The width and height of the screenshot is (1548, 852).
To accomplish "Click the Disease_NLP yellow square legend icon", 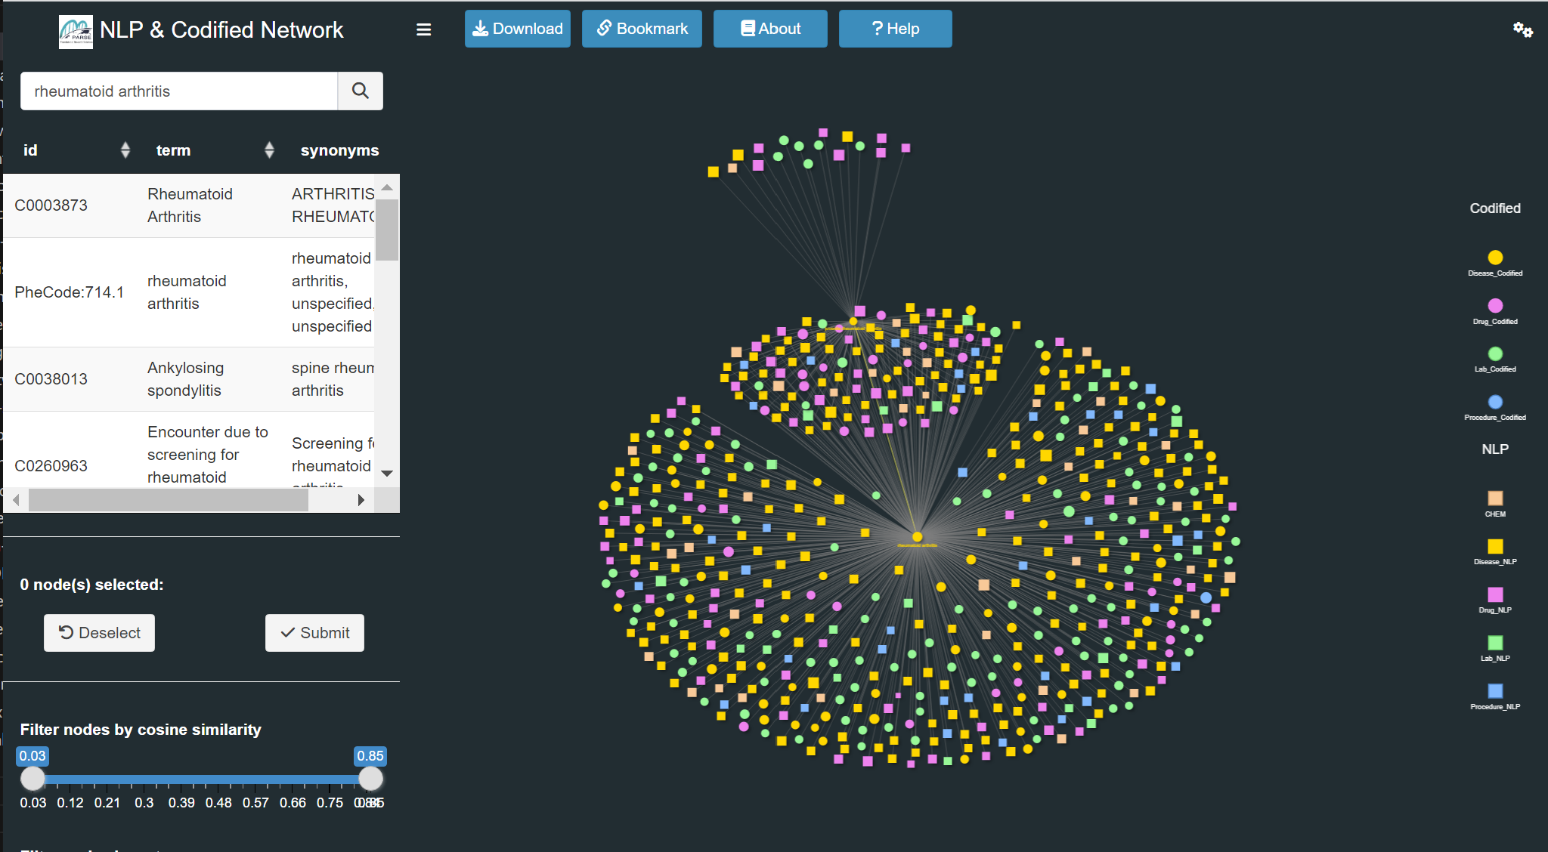I will [1494, 546].
